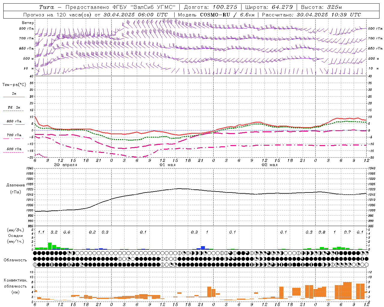Click the "500 гПа" temperature legend entry
This screenshot has height=307, width=384.
click(x=14, y=149)
